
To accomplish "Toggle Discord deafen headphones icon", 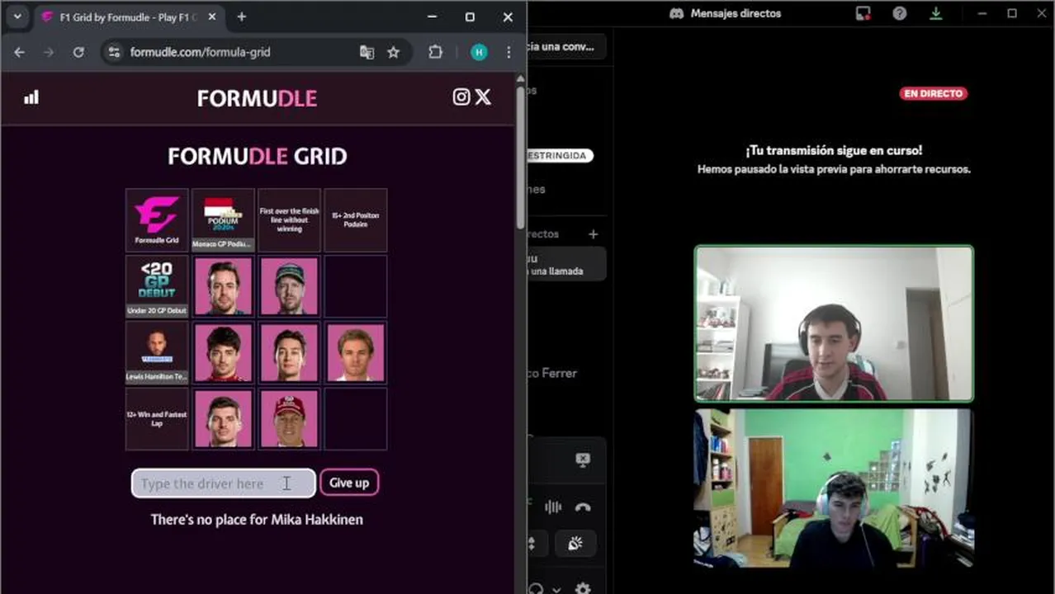I will [537, 589].
